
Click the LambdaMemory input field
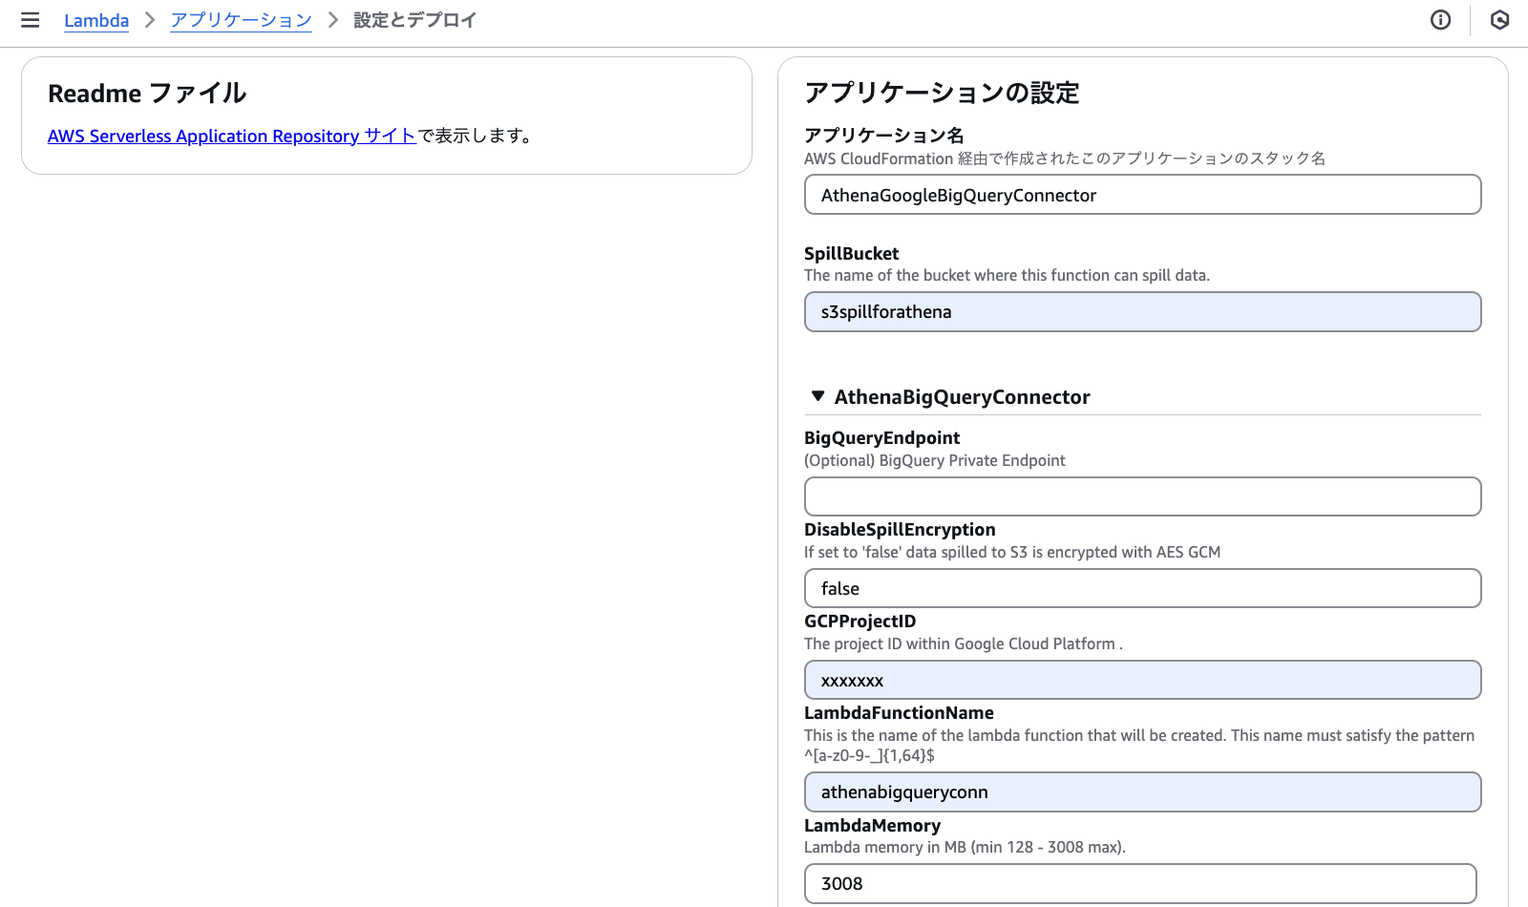click(x=1140, y=884)
